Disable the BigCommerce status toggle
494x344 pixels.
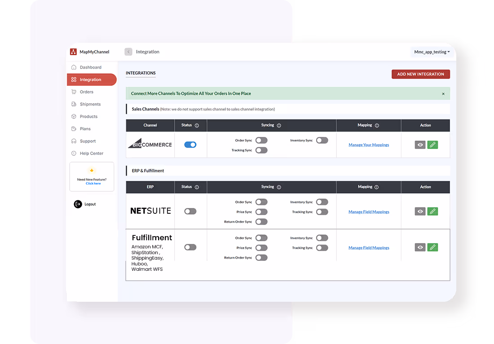[x=190, y=145]
